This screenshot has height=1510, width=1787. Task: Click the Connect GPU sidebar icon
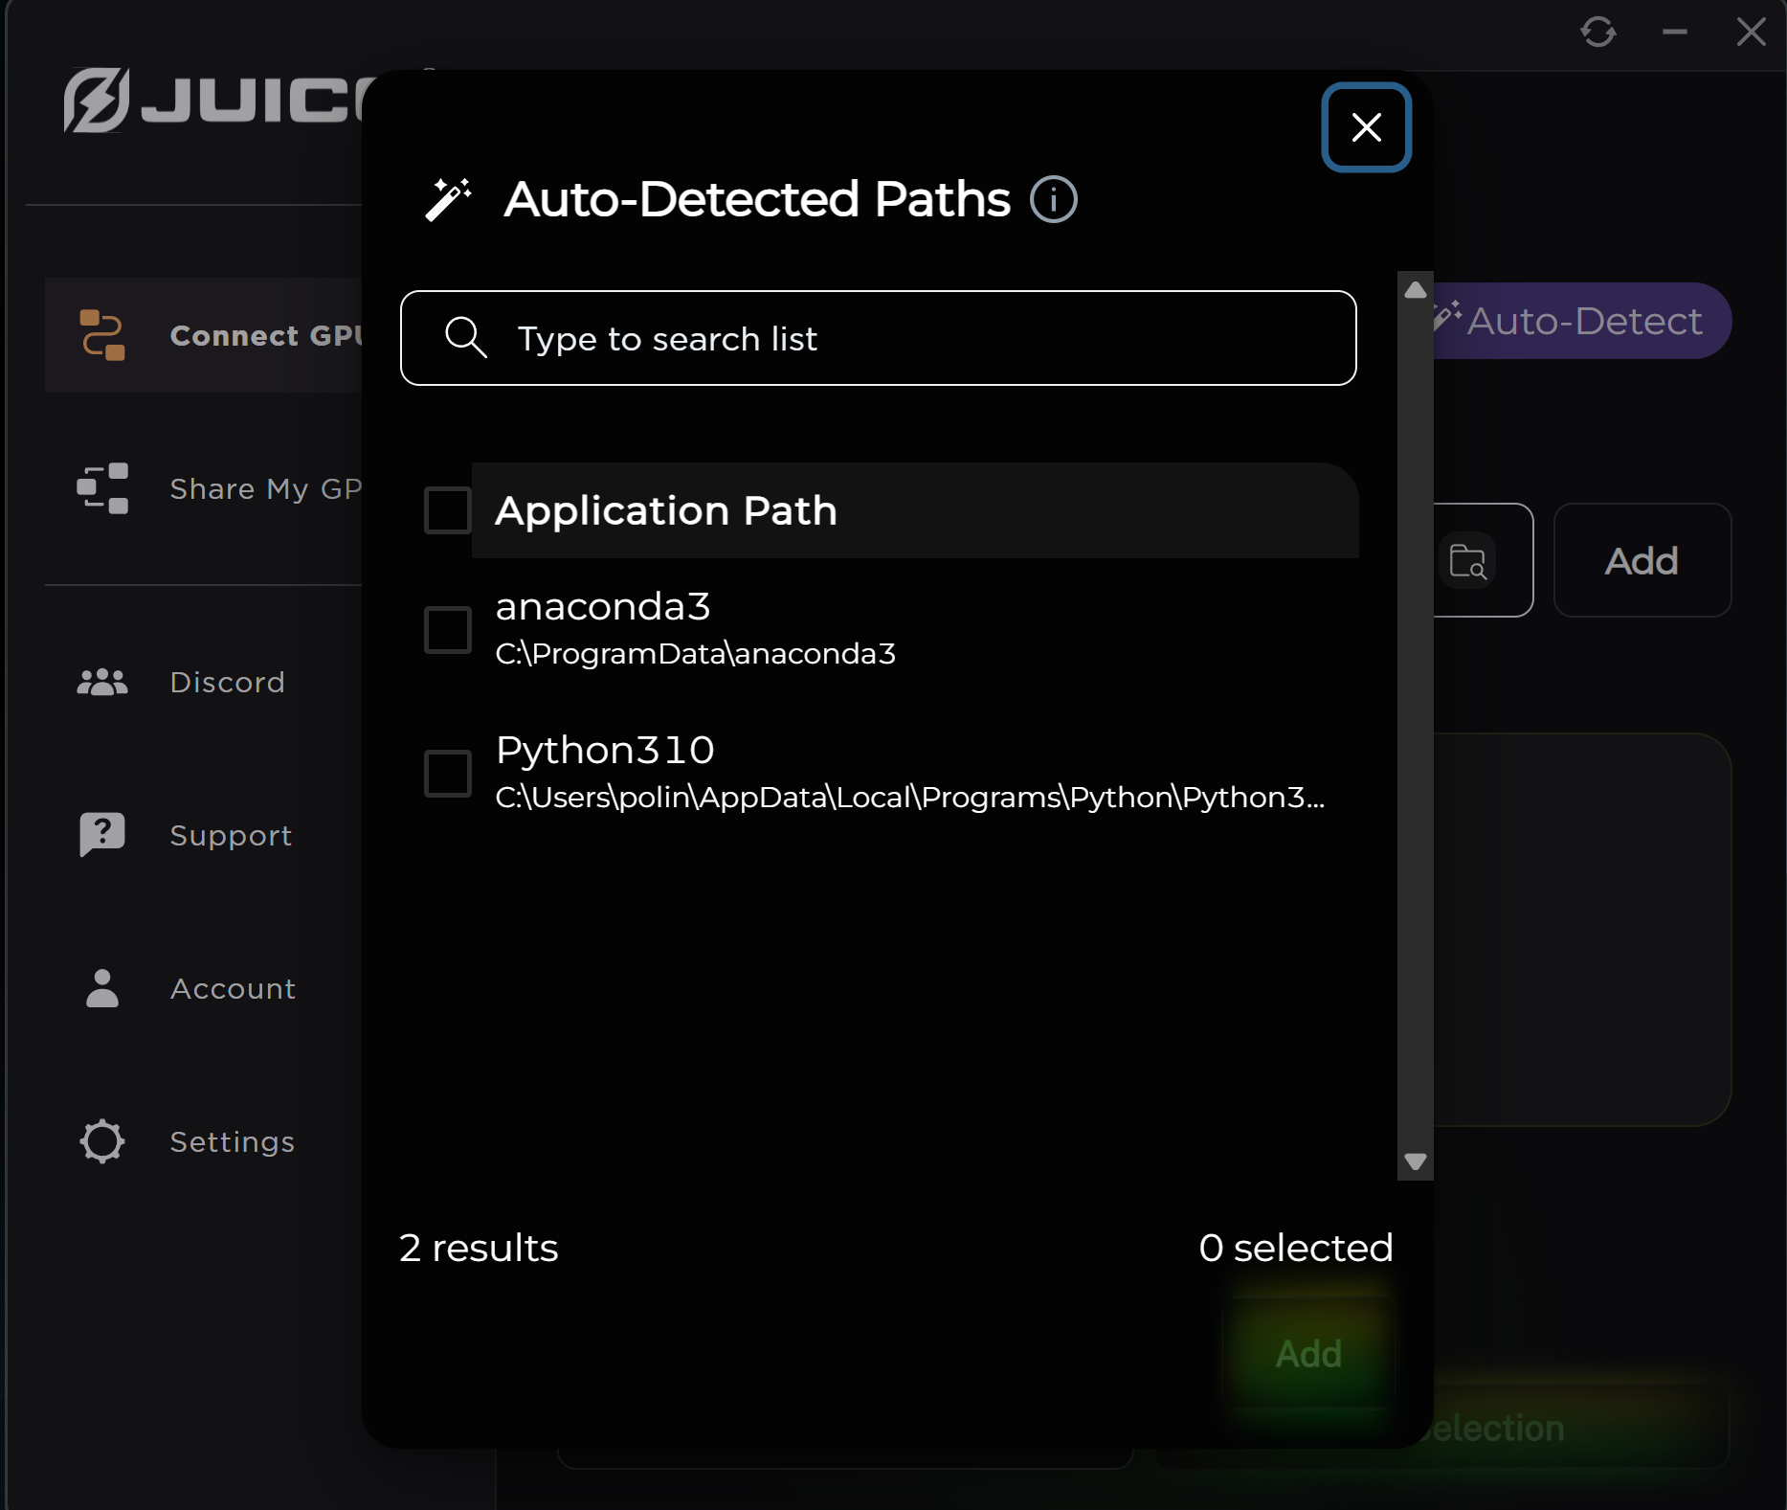point(102,335)
